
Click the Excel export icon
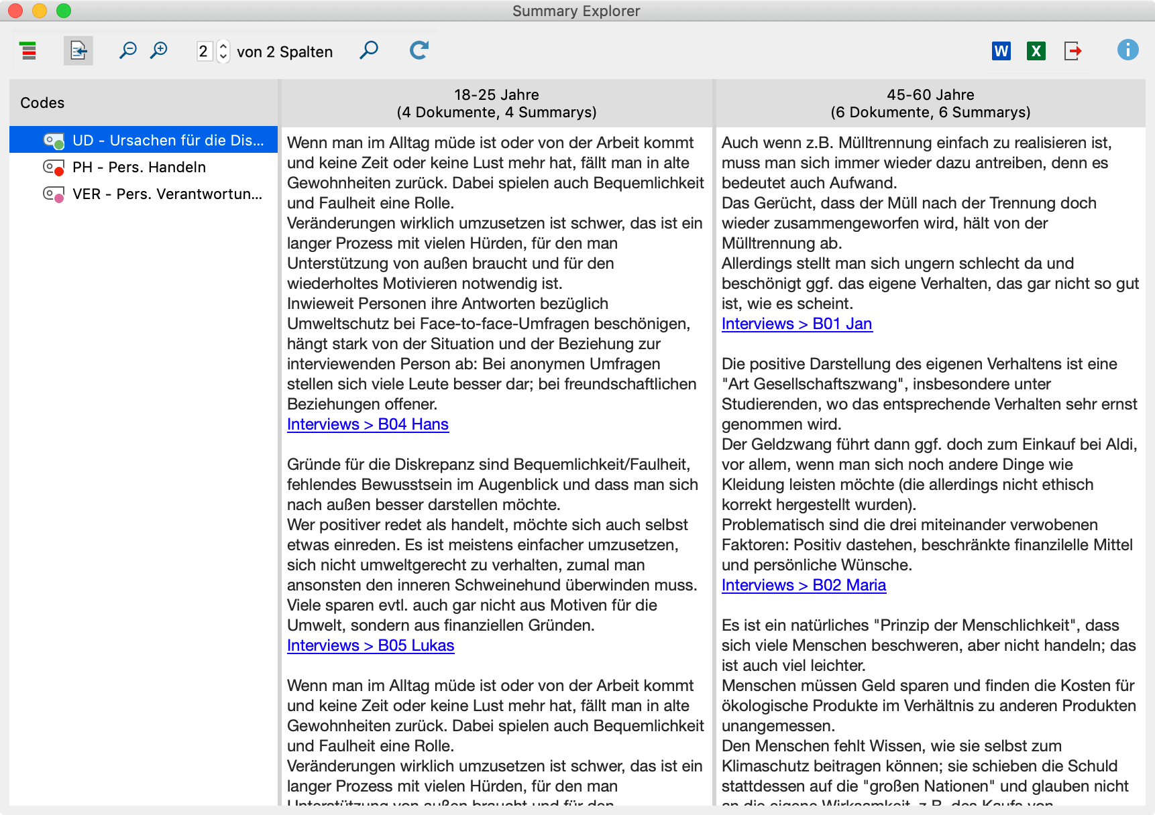1035,51
